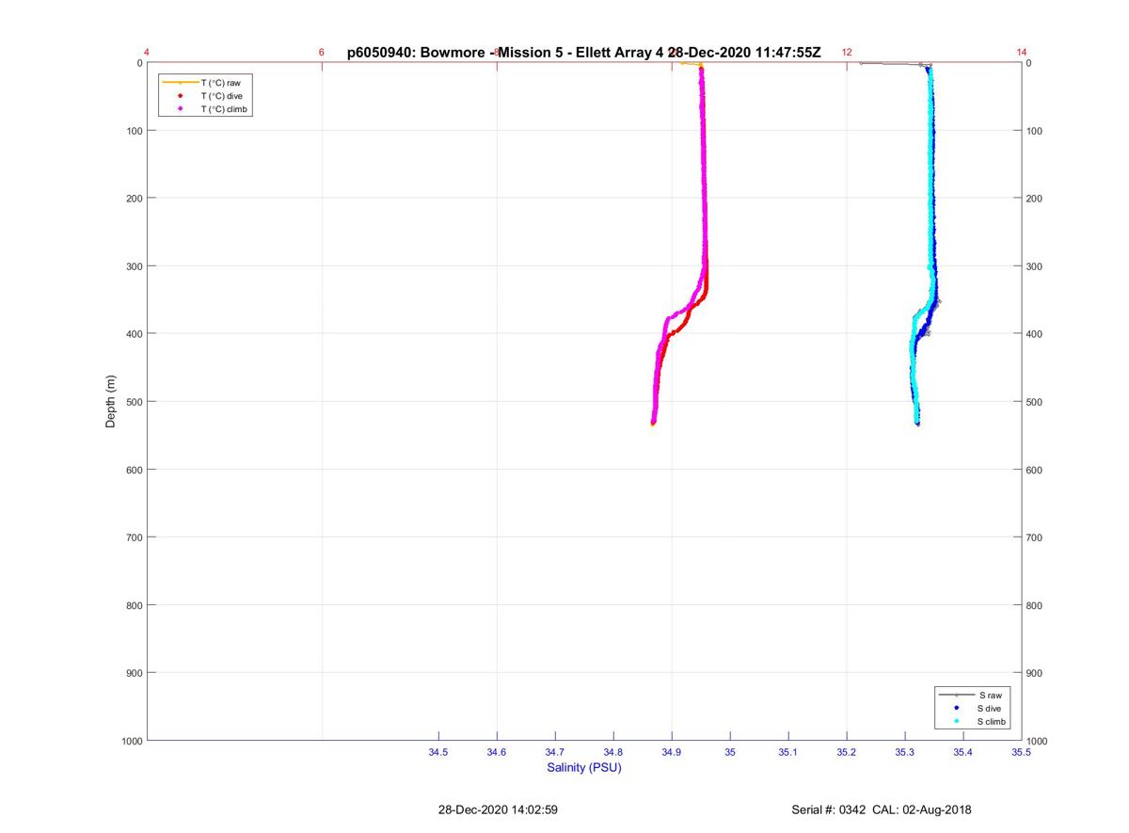Click the blue dot marker for S dive

[957, 708]
